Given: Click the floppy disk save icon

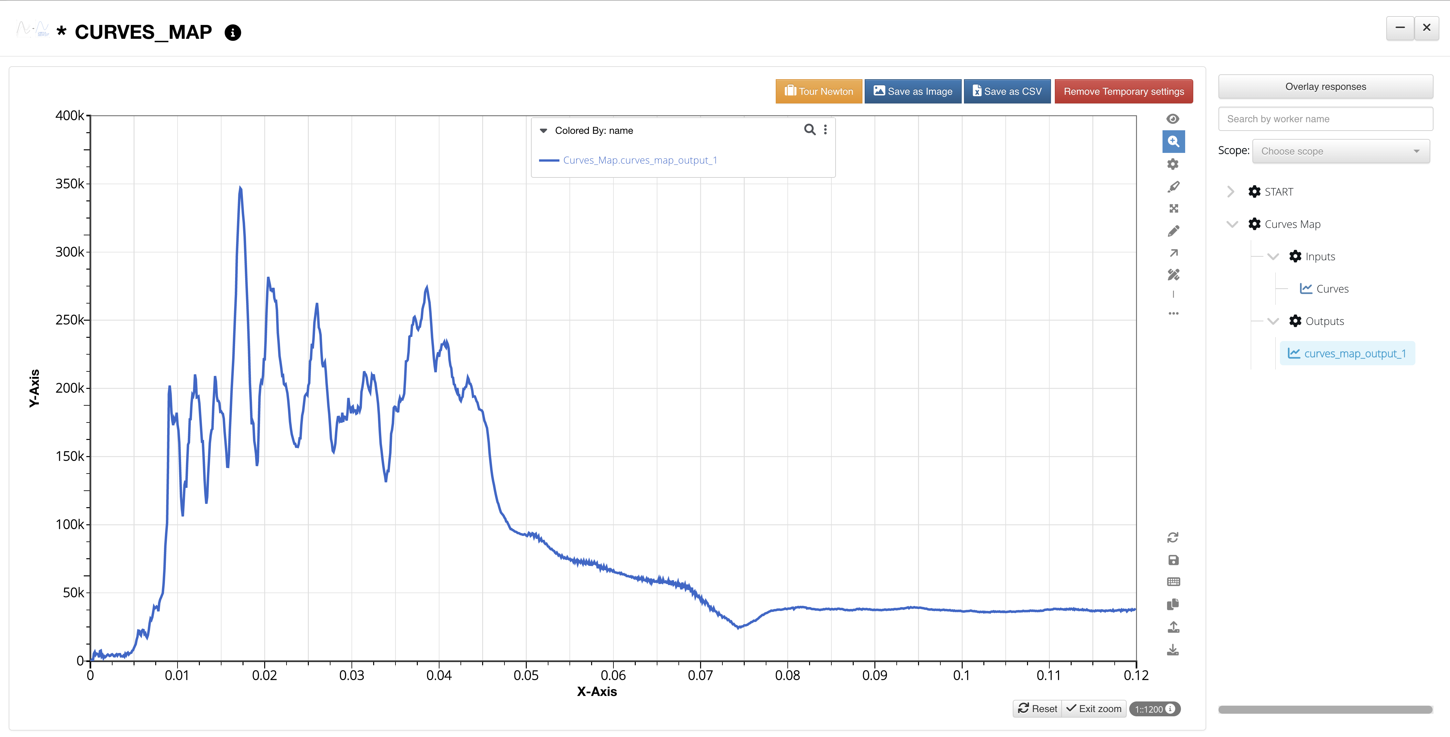Looking at the screenshot, I should (x=1173, y=560).
